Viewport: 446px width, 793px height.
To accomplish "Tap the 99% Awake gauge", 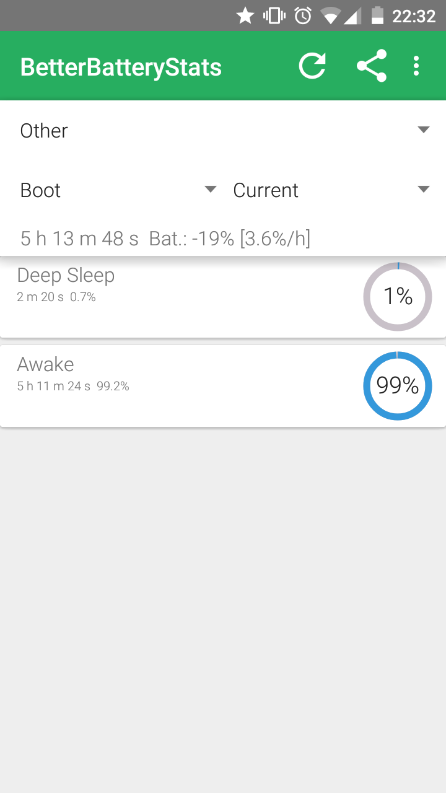I will [x=397, y=386].
